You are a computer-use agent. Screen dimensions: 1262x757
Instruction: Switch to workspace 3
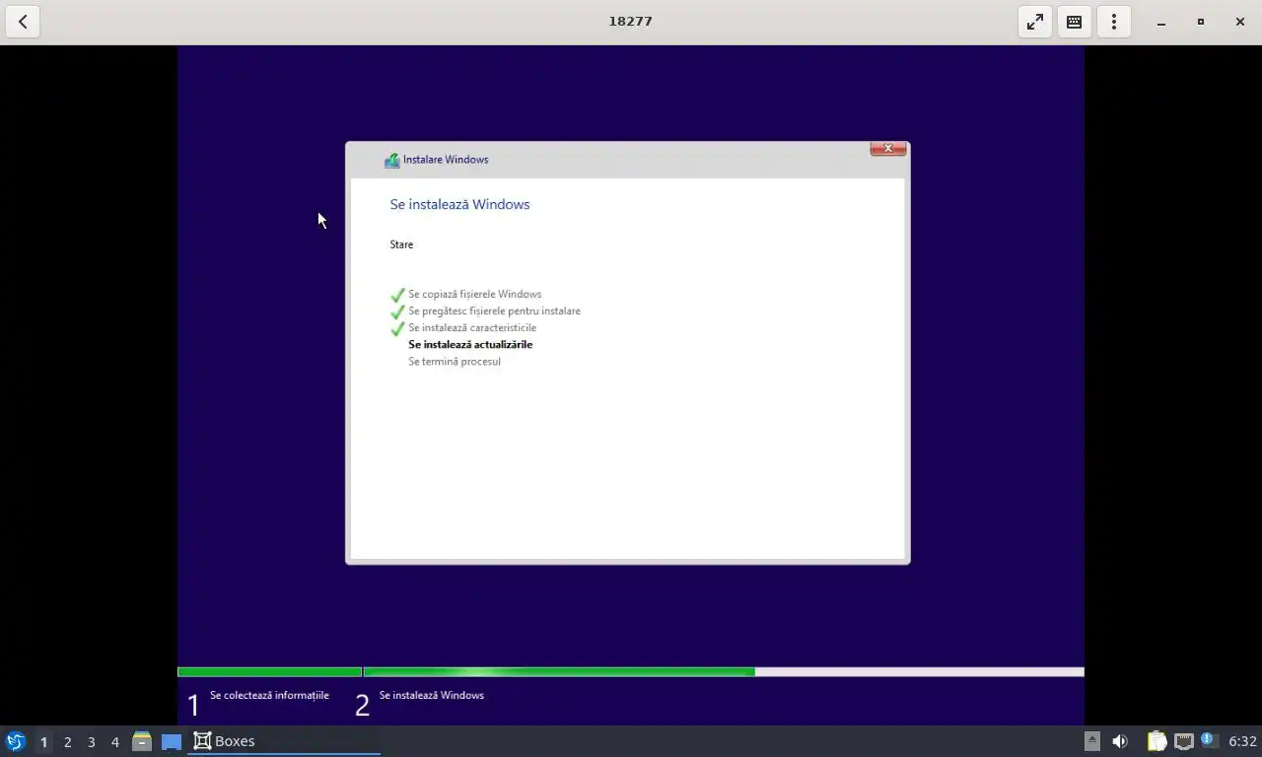tap(91, 742)
